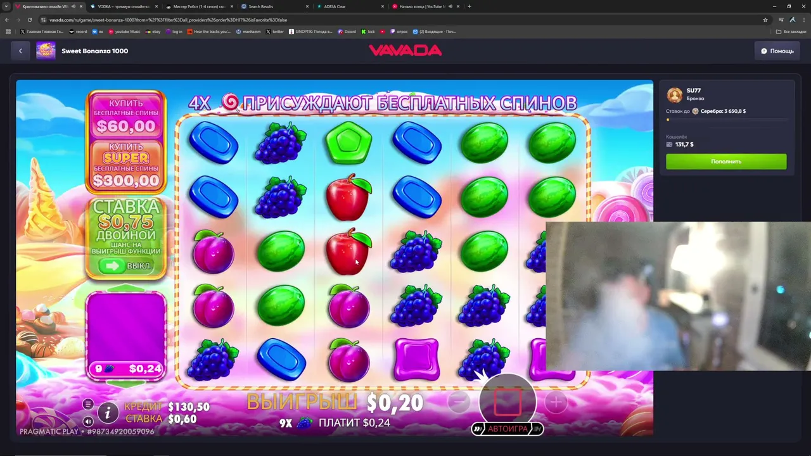This screenshot has width=811, height=456.
Task: Switch to the ADESA Clear tab
Action: pos(350,6)
